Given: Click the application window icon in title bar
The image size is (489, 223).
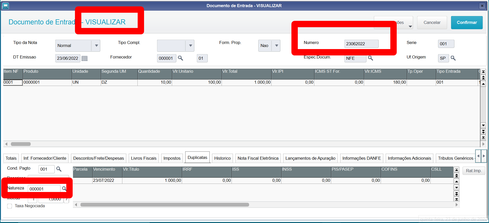Looking at the screenshot, I should pyautogui.click(x=5, y=6).
